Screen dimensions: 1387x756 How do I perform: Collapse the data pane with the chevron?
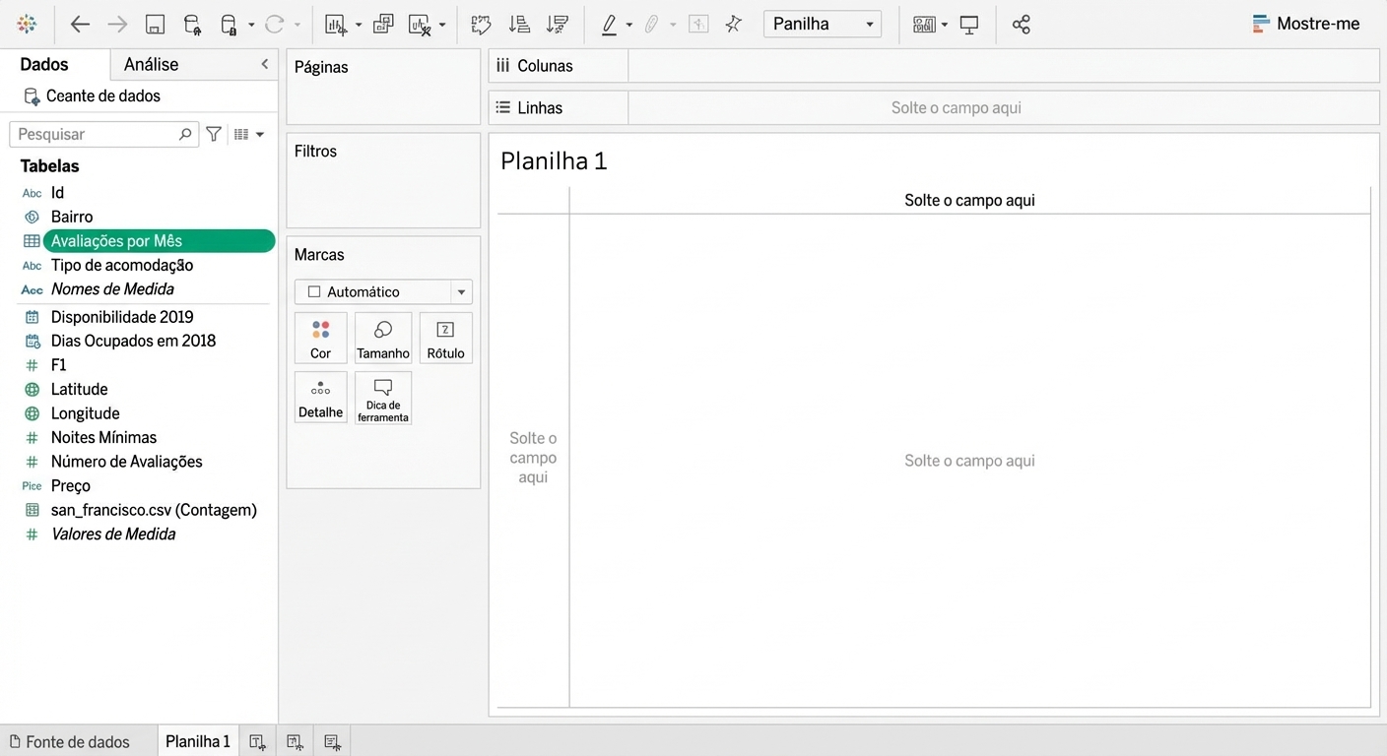tap(264, 64)
